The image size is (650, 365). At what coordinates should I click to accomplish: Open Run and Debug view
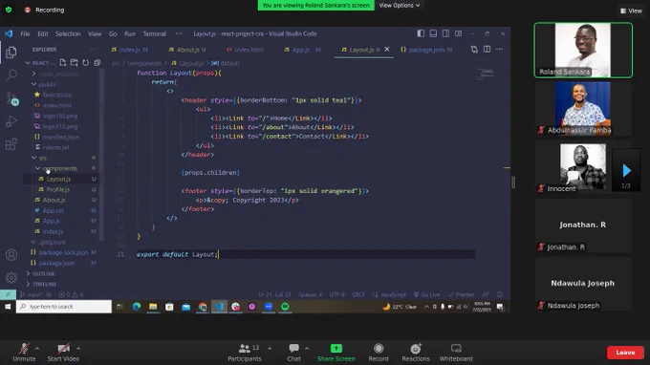(x=11, y=121)
